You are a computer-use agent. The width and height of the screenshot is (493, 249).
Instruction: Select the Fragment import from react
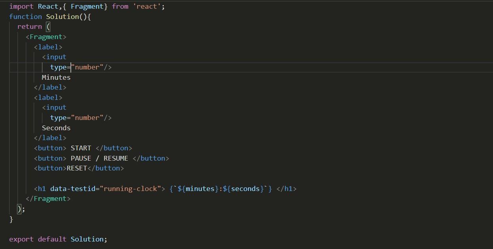pos(87,6)
